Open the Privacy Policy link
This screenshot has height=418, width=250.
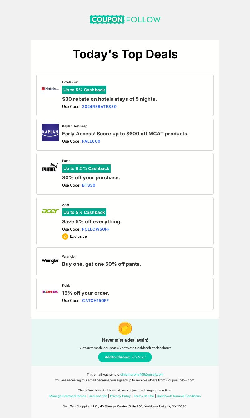coord(120,396)
